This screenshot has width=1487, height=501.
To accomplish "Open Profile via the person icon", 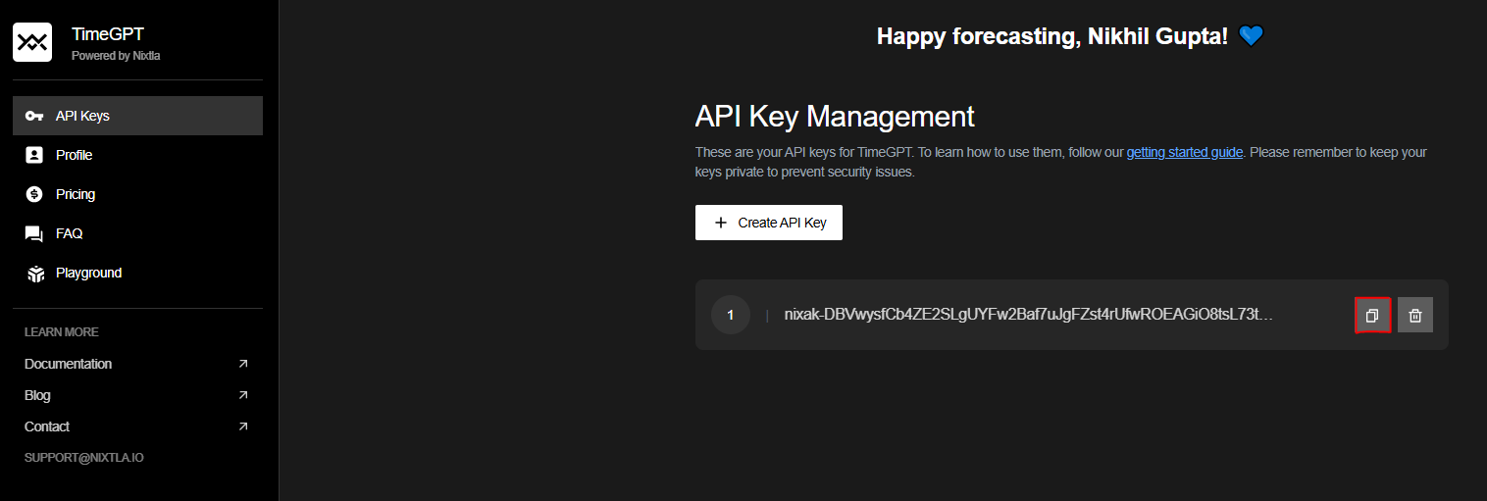I will click(x=34, y=155).
